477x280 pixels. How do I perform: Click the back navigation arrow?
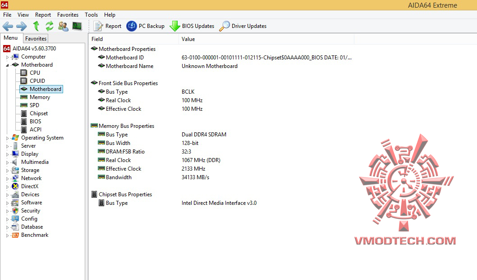(8, 26)
